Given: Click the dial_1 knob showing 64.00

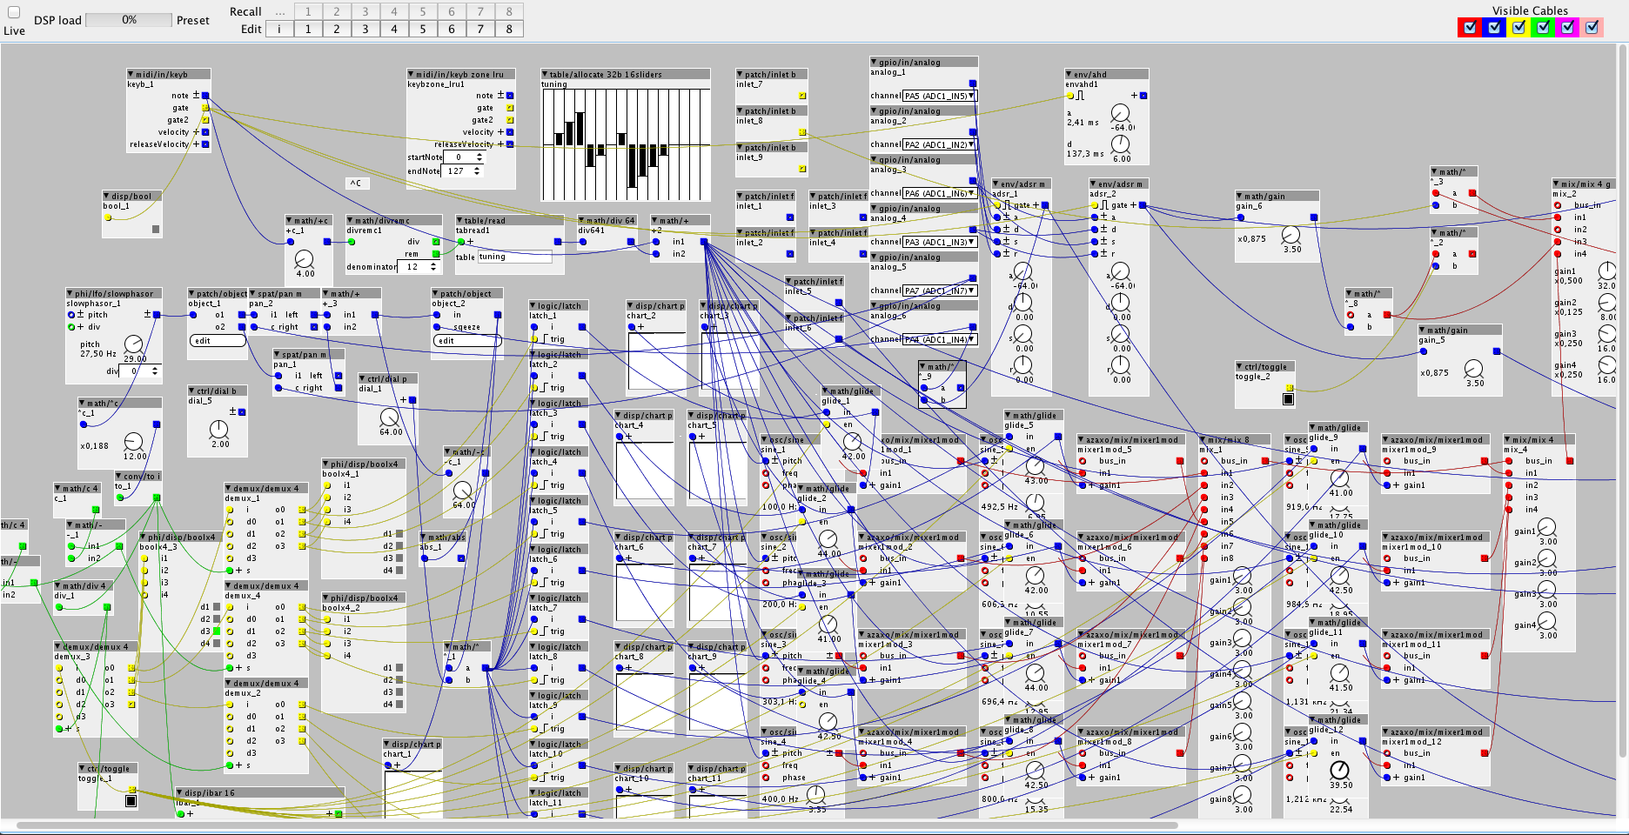Looking at the screenshot, I should point(390,417).
